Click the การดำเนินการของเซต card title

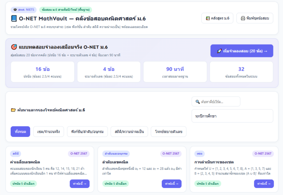pyautogui.click(x=214, y=162)
